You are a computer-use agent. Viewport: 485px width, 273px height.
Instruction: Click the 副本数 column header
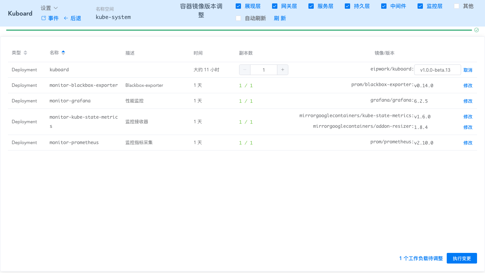pos(246,53)
